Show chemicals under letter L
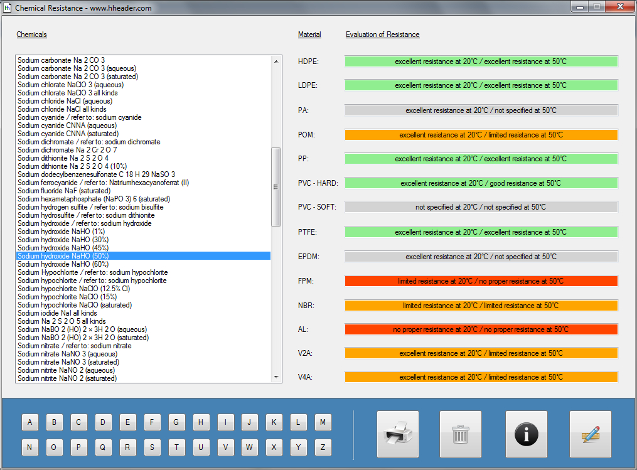This screenshot has height=470, width=637. 298,422
